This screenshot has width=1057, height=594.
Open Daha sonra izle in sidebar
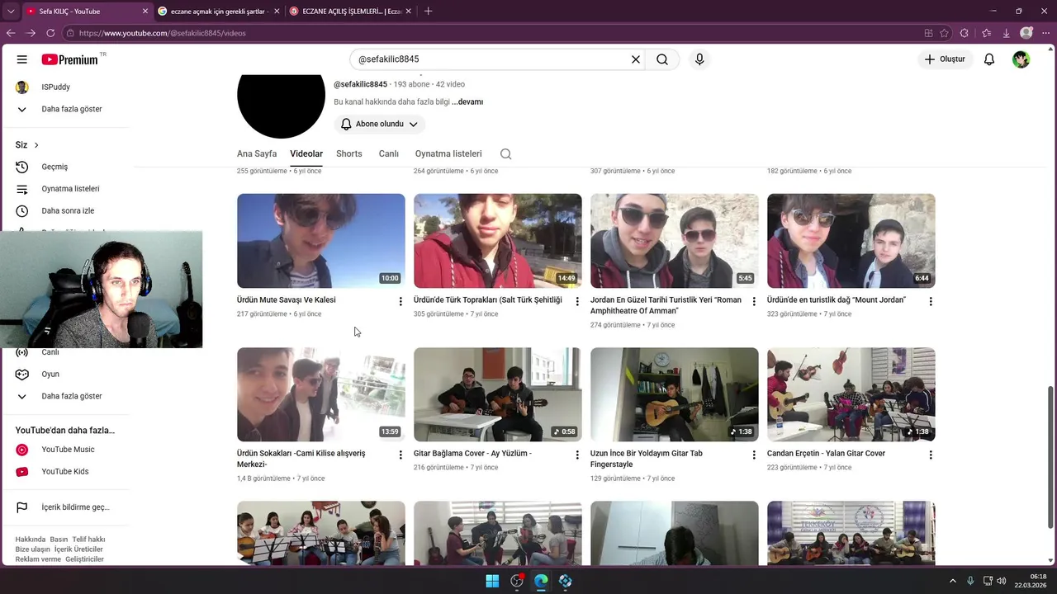(x=69, y=210)
